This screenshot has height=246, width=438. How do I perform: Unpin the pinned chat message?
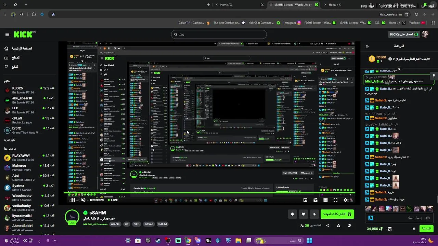click(434, 76)
